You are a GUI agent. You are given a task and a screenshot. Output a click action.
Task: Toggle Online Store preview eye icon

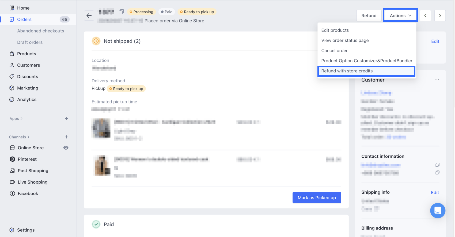[66, 148]
